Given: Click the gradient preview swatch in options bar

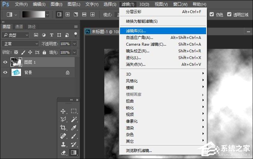Looking at the screenshot, I should tap(35, 14).
